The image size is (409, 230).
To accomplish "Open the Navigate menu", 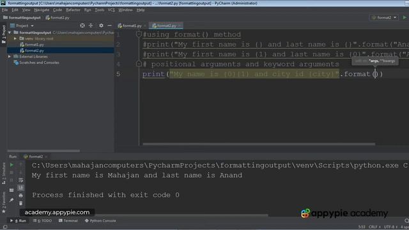I will pyautogui.click(x=42, y=10).
